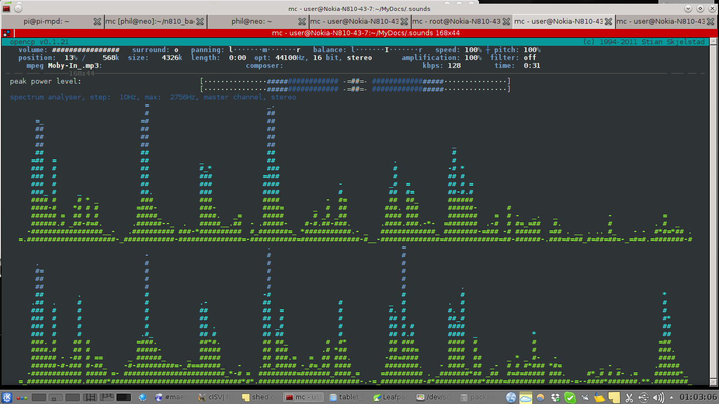Switch to the third virtual desktop in the pager
The height and width of the screenshot is (404, 719).
[73, 397]
